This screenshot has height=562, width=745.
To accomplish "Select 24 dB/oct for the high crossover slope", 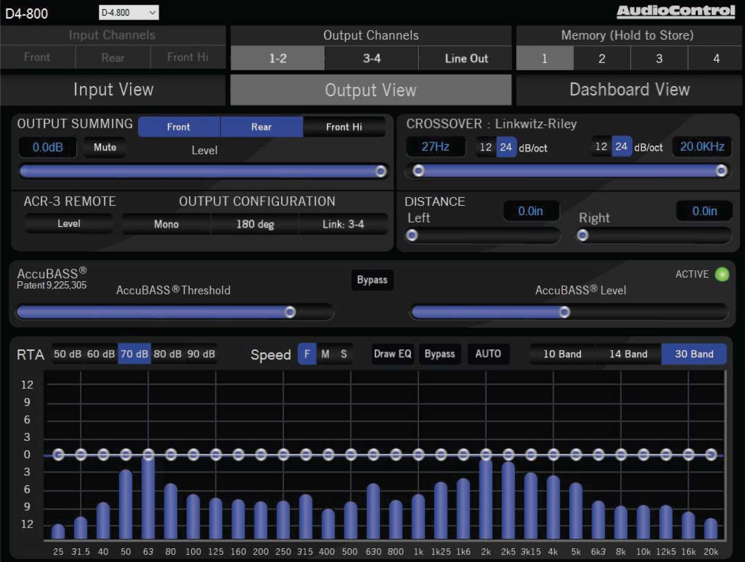I will (621, 146).
